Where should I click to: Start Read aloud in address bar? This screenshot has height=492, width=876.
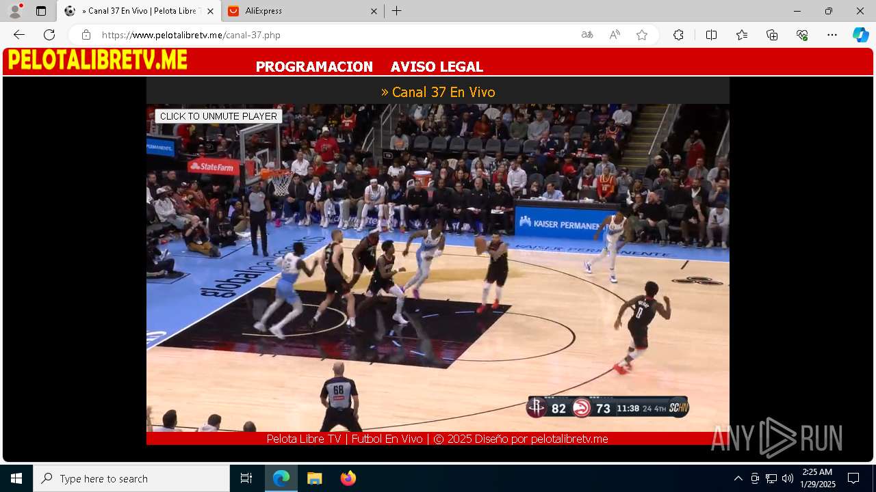(615, 35)
